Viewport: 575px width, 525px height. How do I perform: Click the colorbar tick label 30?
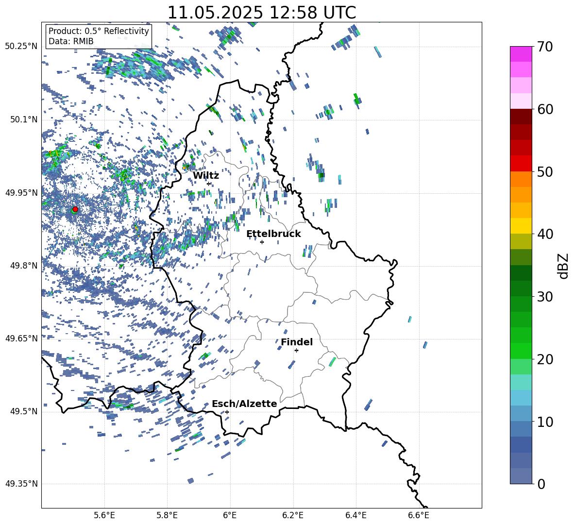[545, 297]
